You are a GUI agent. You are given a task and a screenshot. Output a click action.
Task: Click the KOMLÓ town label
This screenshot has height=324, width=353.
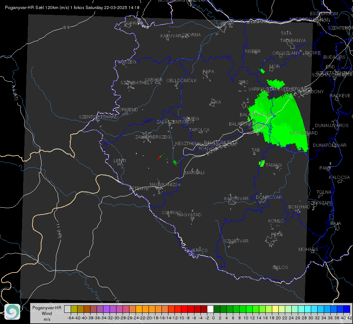[x=276, y=221]
